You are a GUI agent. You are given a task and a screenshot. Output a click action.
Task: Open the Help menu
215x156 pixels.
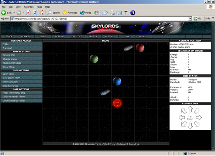tap(47, 7)
